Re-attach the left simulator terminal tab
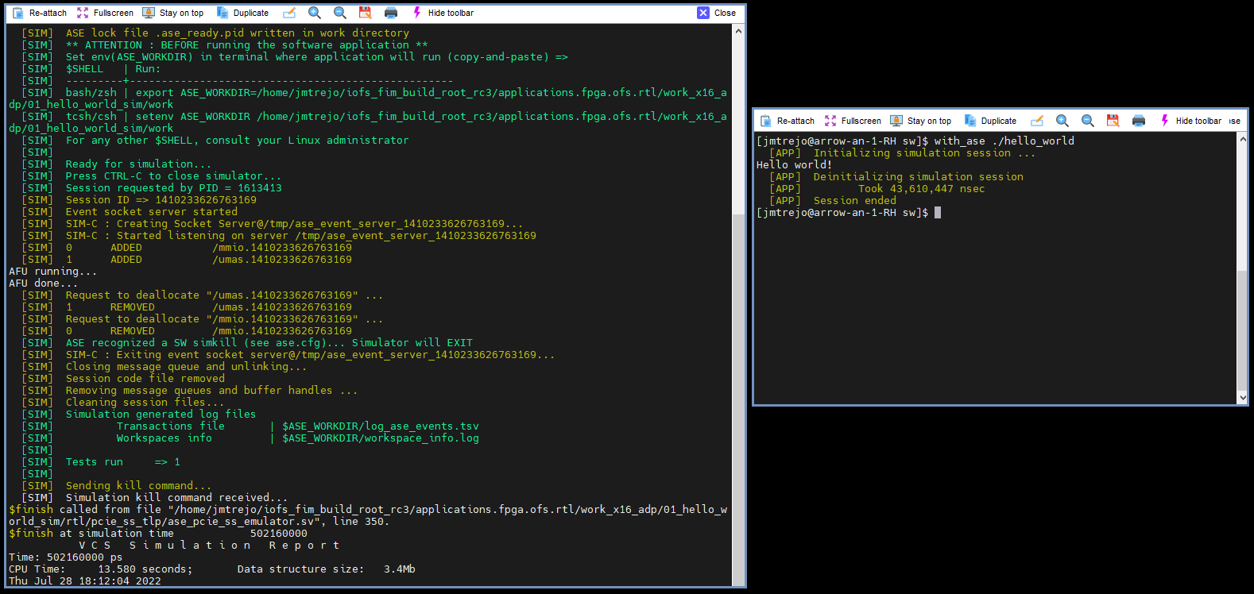 click(40, 13)
